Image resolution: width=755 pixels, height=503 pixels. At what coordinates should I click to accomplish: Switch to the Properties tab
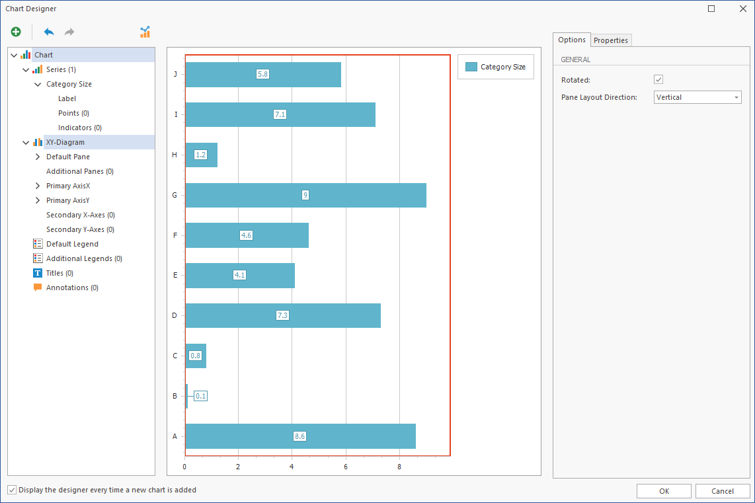pos(610,40)
